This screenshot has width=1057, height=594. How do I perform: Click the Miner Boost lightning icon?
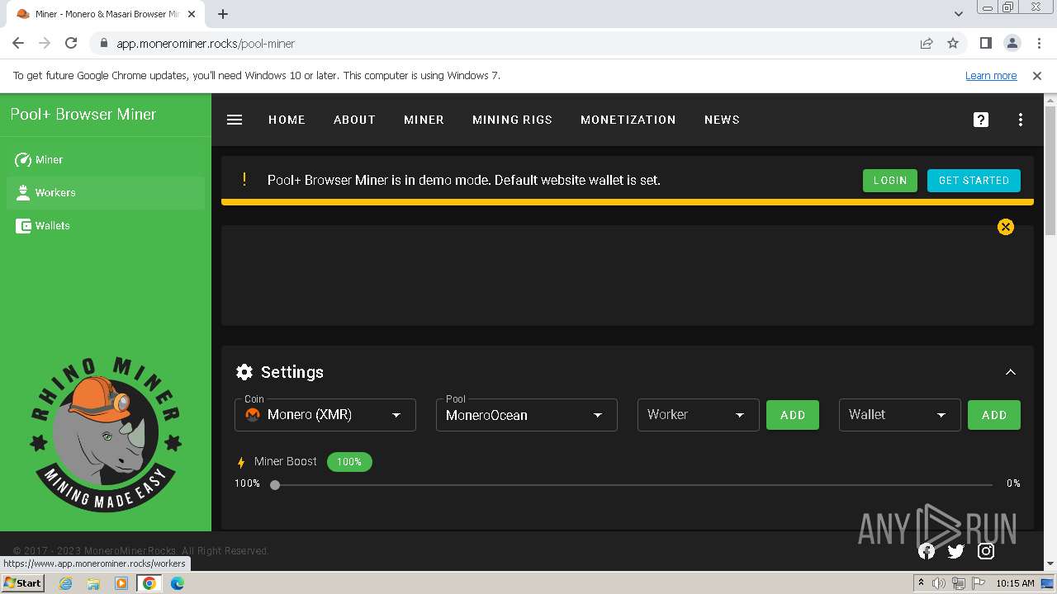[241, 462]
